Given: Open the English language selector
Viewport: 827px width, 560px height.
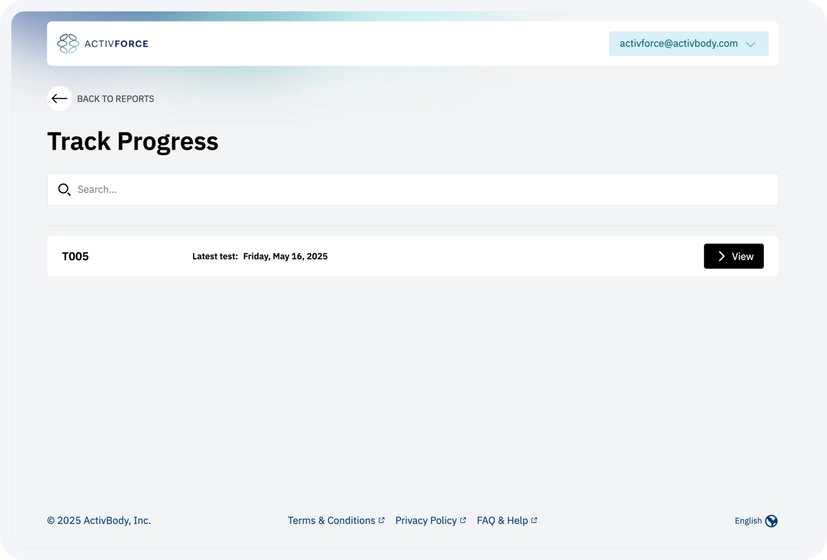Looking at the screenshot, I should 748,521.
